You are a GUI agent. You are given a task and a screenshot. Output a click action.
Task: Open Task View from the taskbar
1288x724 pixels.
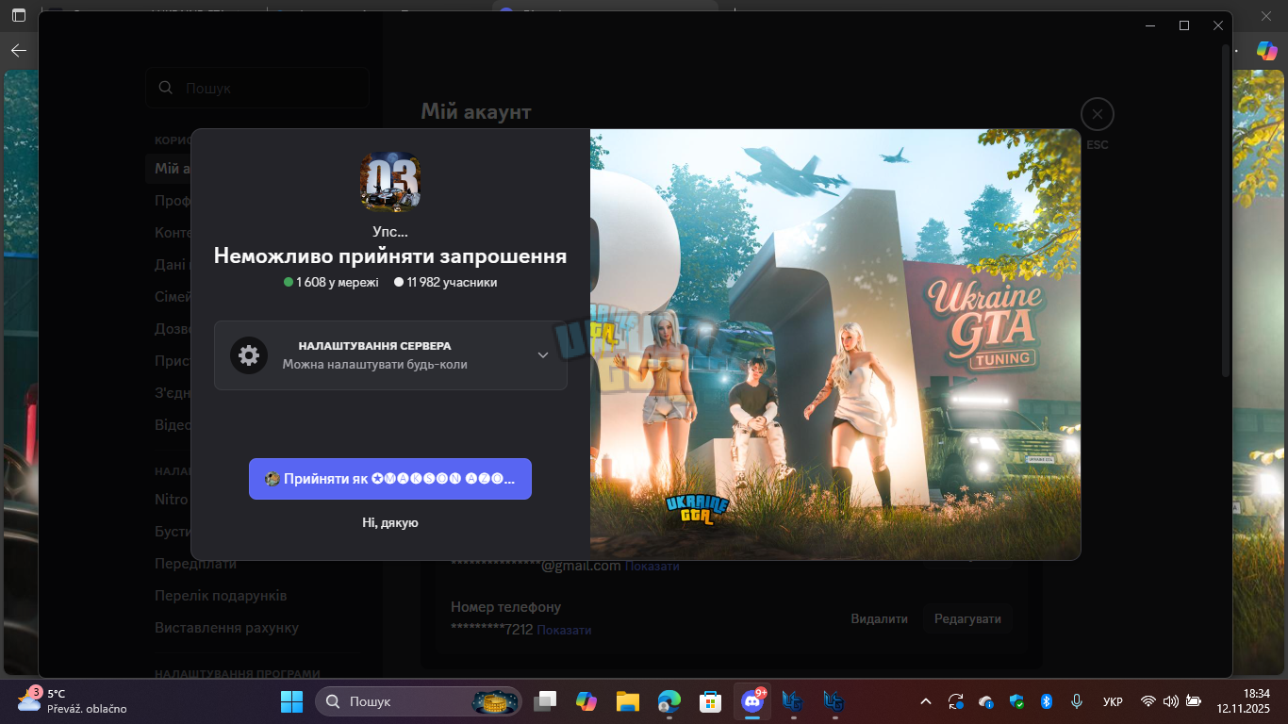pyautogui.click(x=545, y=701)
